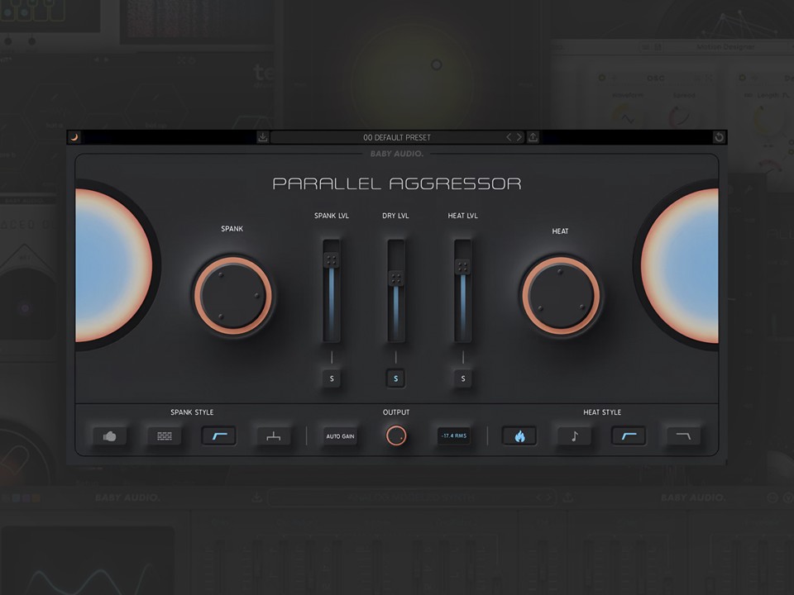Click the Heat knob
Screen dimensions: 794x595
point(561,296)
